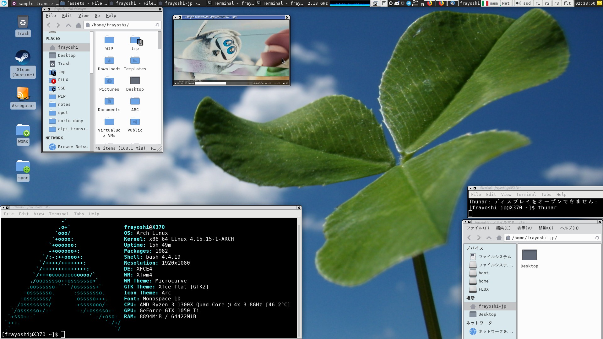Image resolution: width=603 pixels, height=339 pixels.
Task: Go forward in the frayoshi file manager
Action: (x=58, y=25)
